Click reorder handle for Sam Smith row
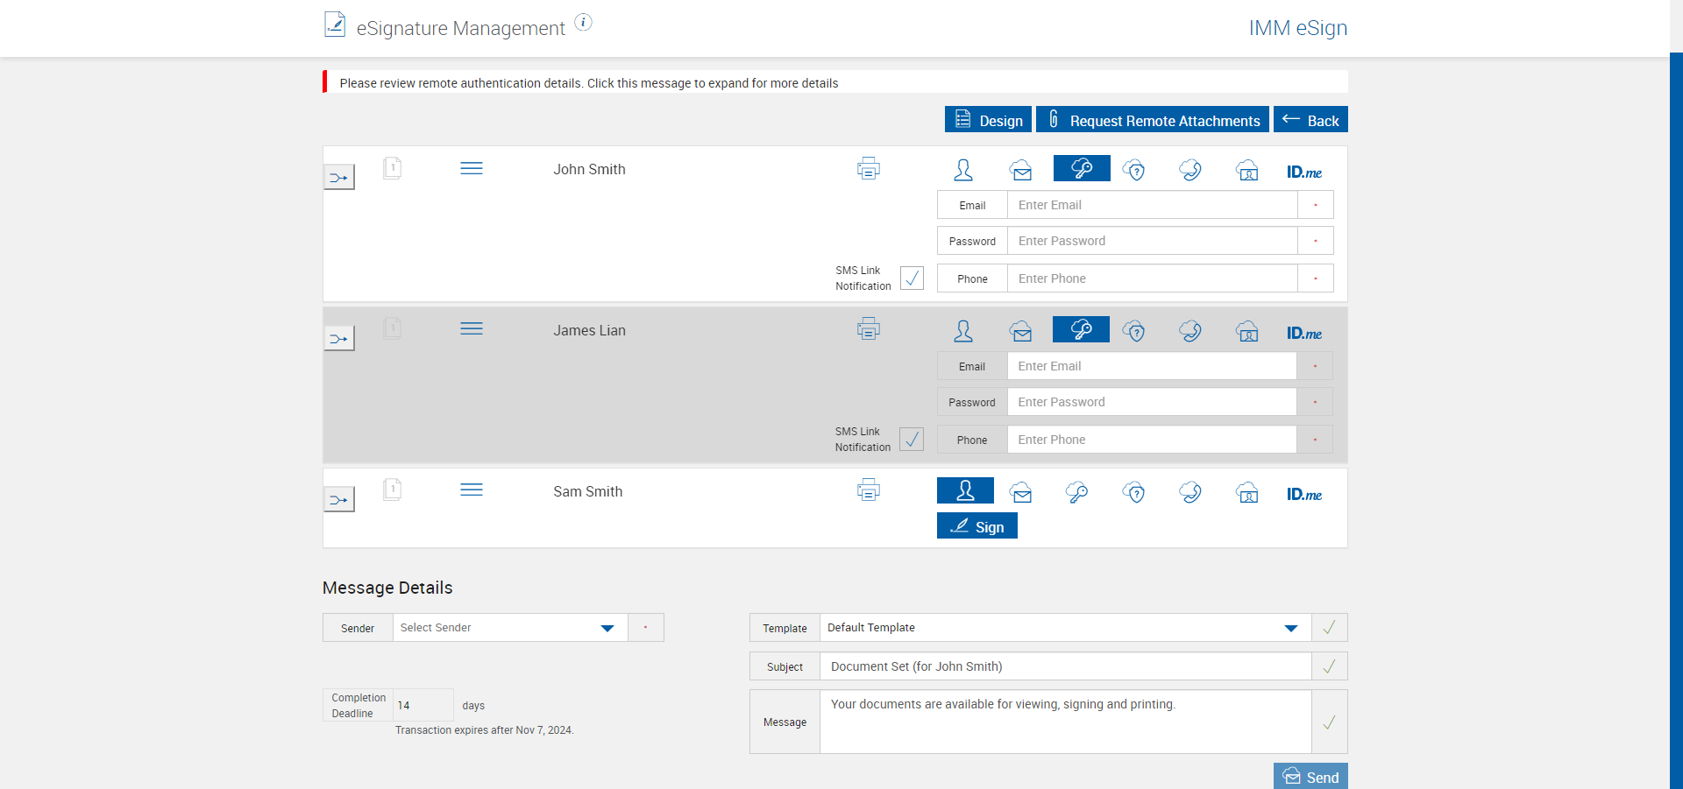 pos(472,490)
